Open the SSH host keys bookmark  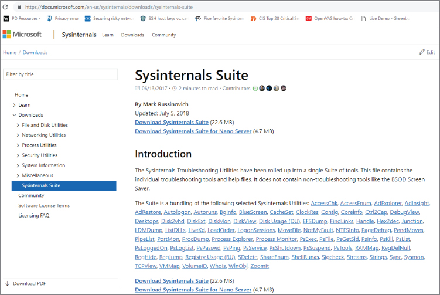point(165,18)
